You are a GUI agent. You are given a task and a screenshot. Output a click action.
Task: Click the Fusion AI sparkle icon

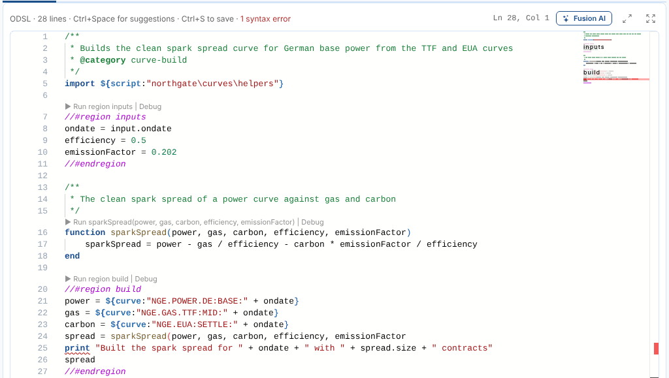pos(566,18)
